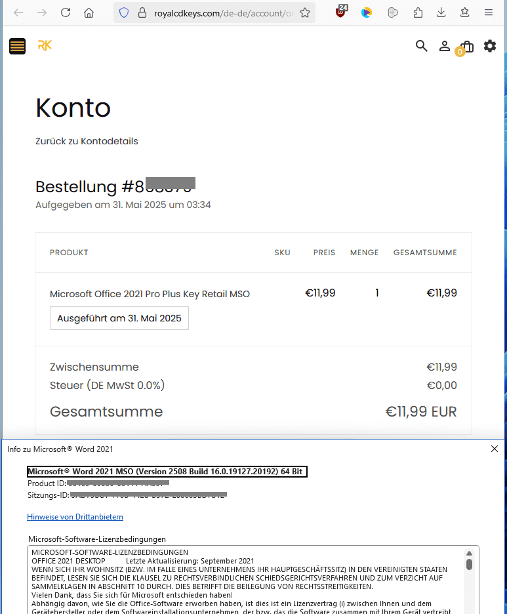Open the browser Extensions puzzle icon
The image size is (507, 614).
pyautogui.click(x=418, y=12)
